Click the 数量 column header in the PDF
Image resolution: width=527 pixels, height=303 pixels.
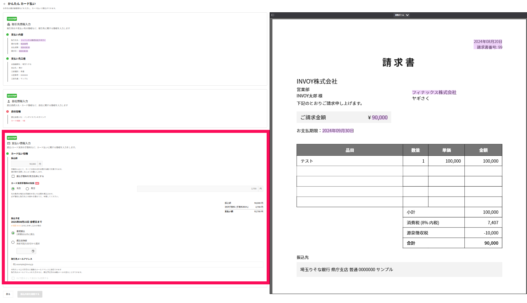pyautogui.click(x=415, y=150)
